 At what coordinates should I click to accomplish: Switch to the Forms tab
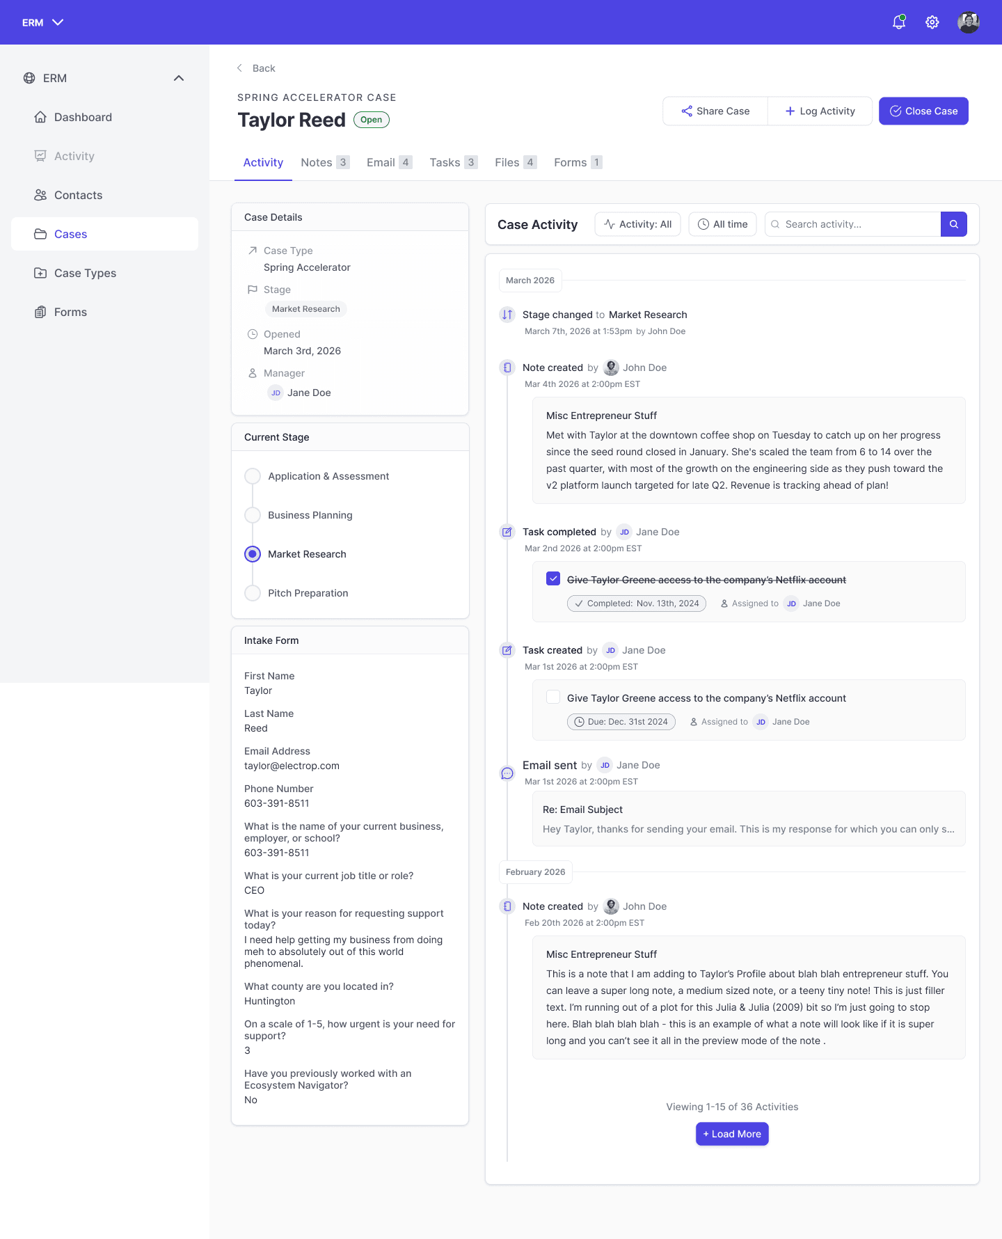(x=578, y=162)
